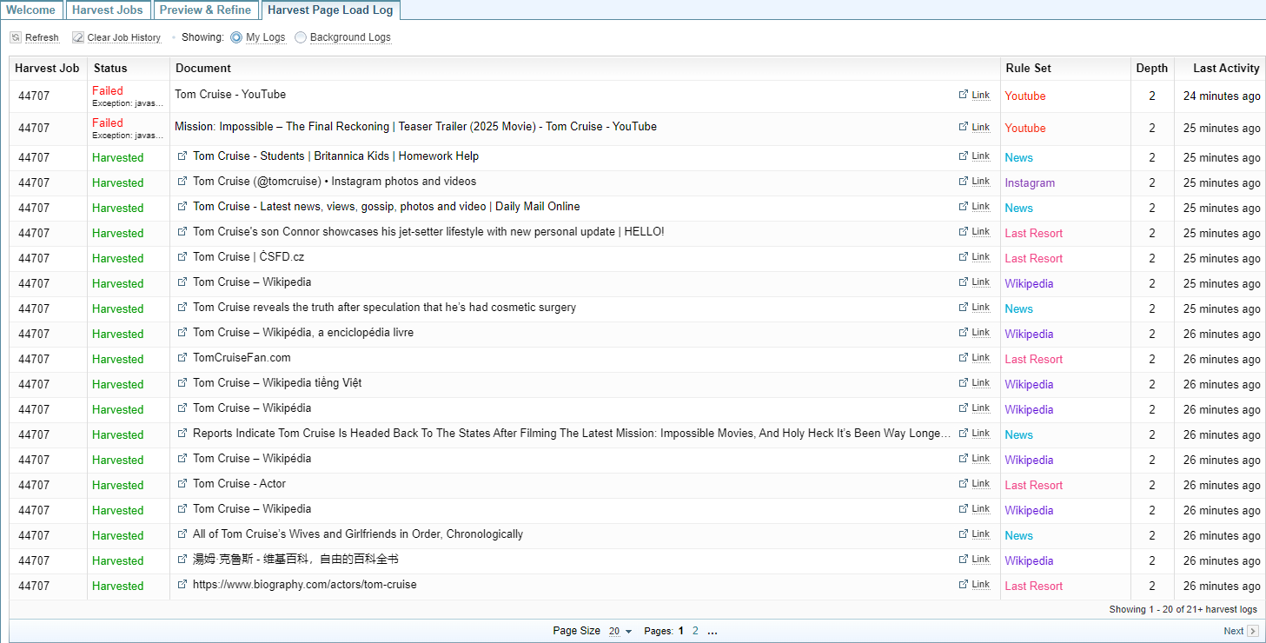Image resolution: width=1266 pixels, height=643 pixels.
Task: Click the pages ellipsis to show more pages
Action: pos(713,631)
